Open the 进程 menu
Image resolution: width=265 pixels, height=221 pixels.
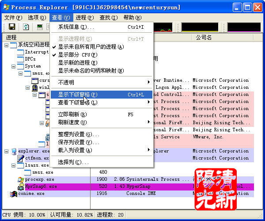(85, 18)
